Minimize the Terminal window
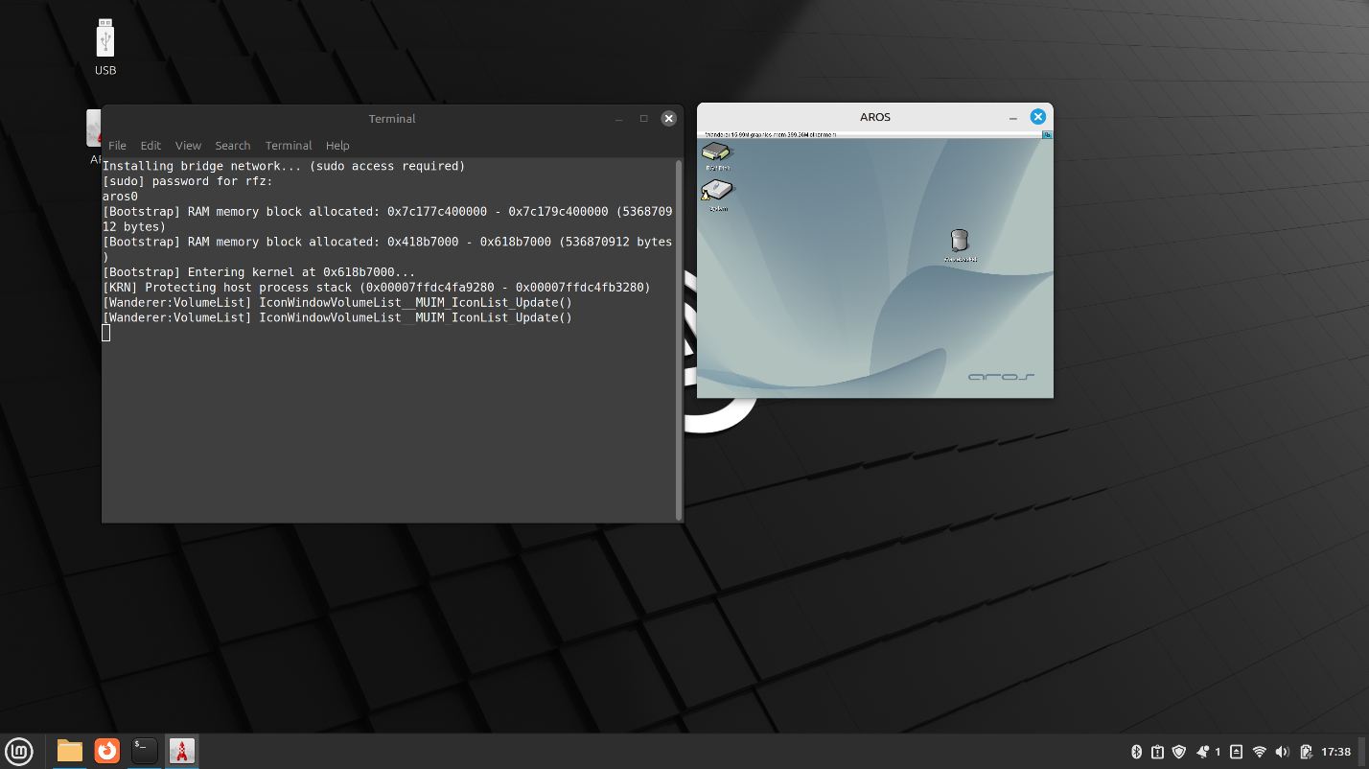The width and height of the screenshot is (1369, 769). (x=618, y=119)
